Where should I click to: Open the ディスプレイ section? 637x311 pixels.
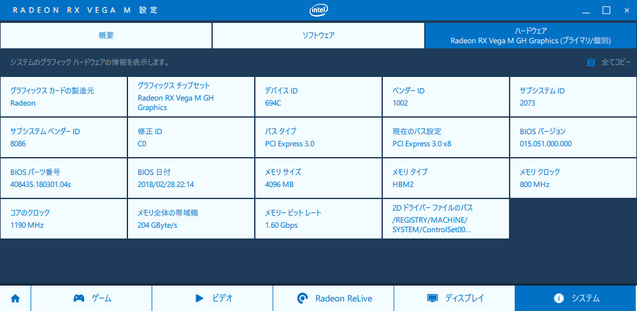[x=454, y=298]
